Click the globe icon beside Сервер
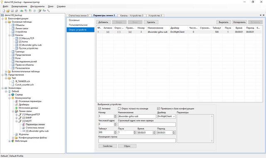 point(13,95)
